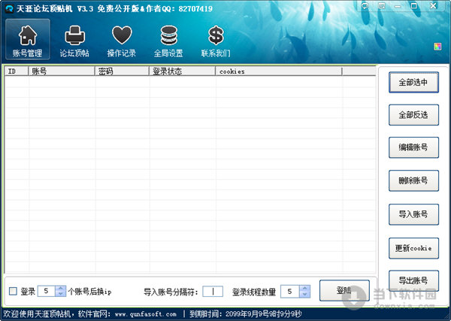Click the 个账号后换ip label

(89, 292)
